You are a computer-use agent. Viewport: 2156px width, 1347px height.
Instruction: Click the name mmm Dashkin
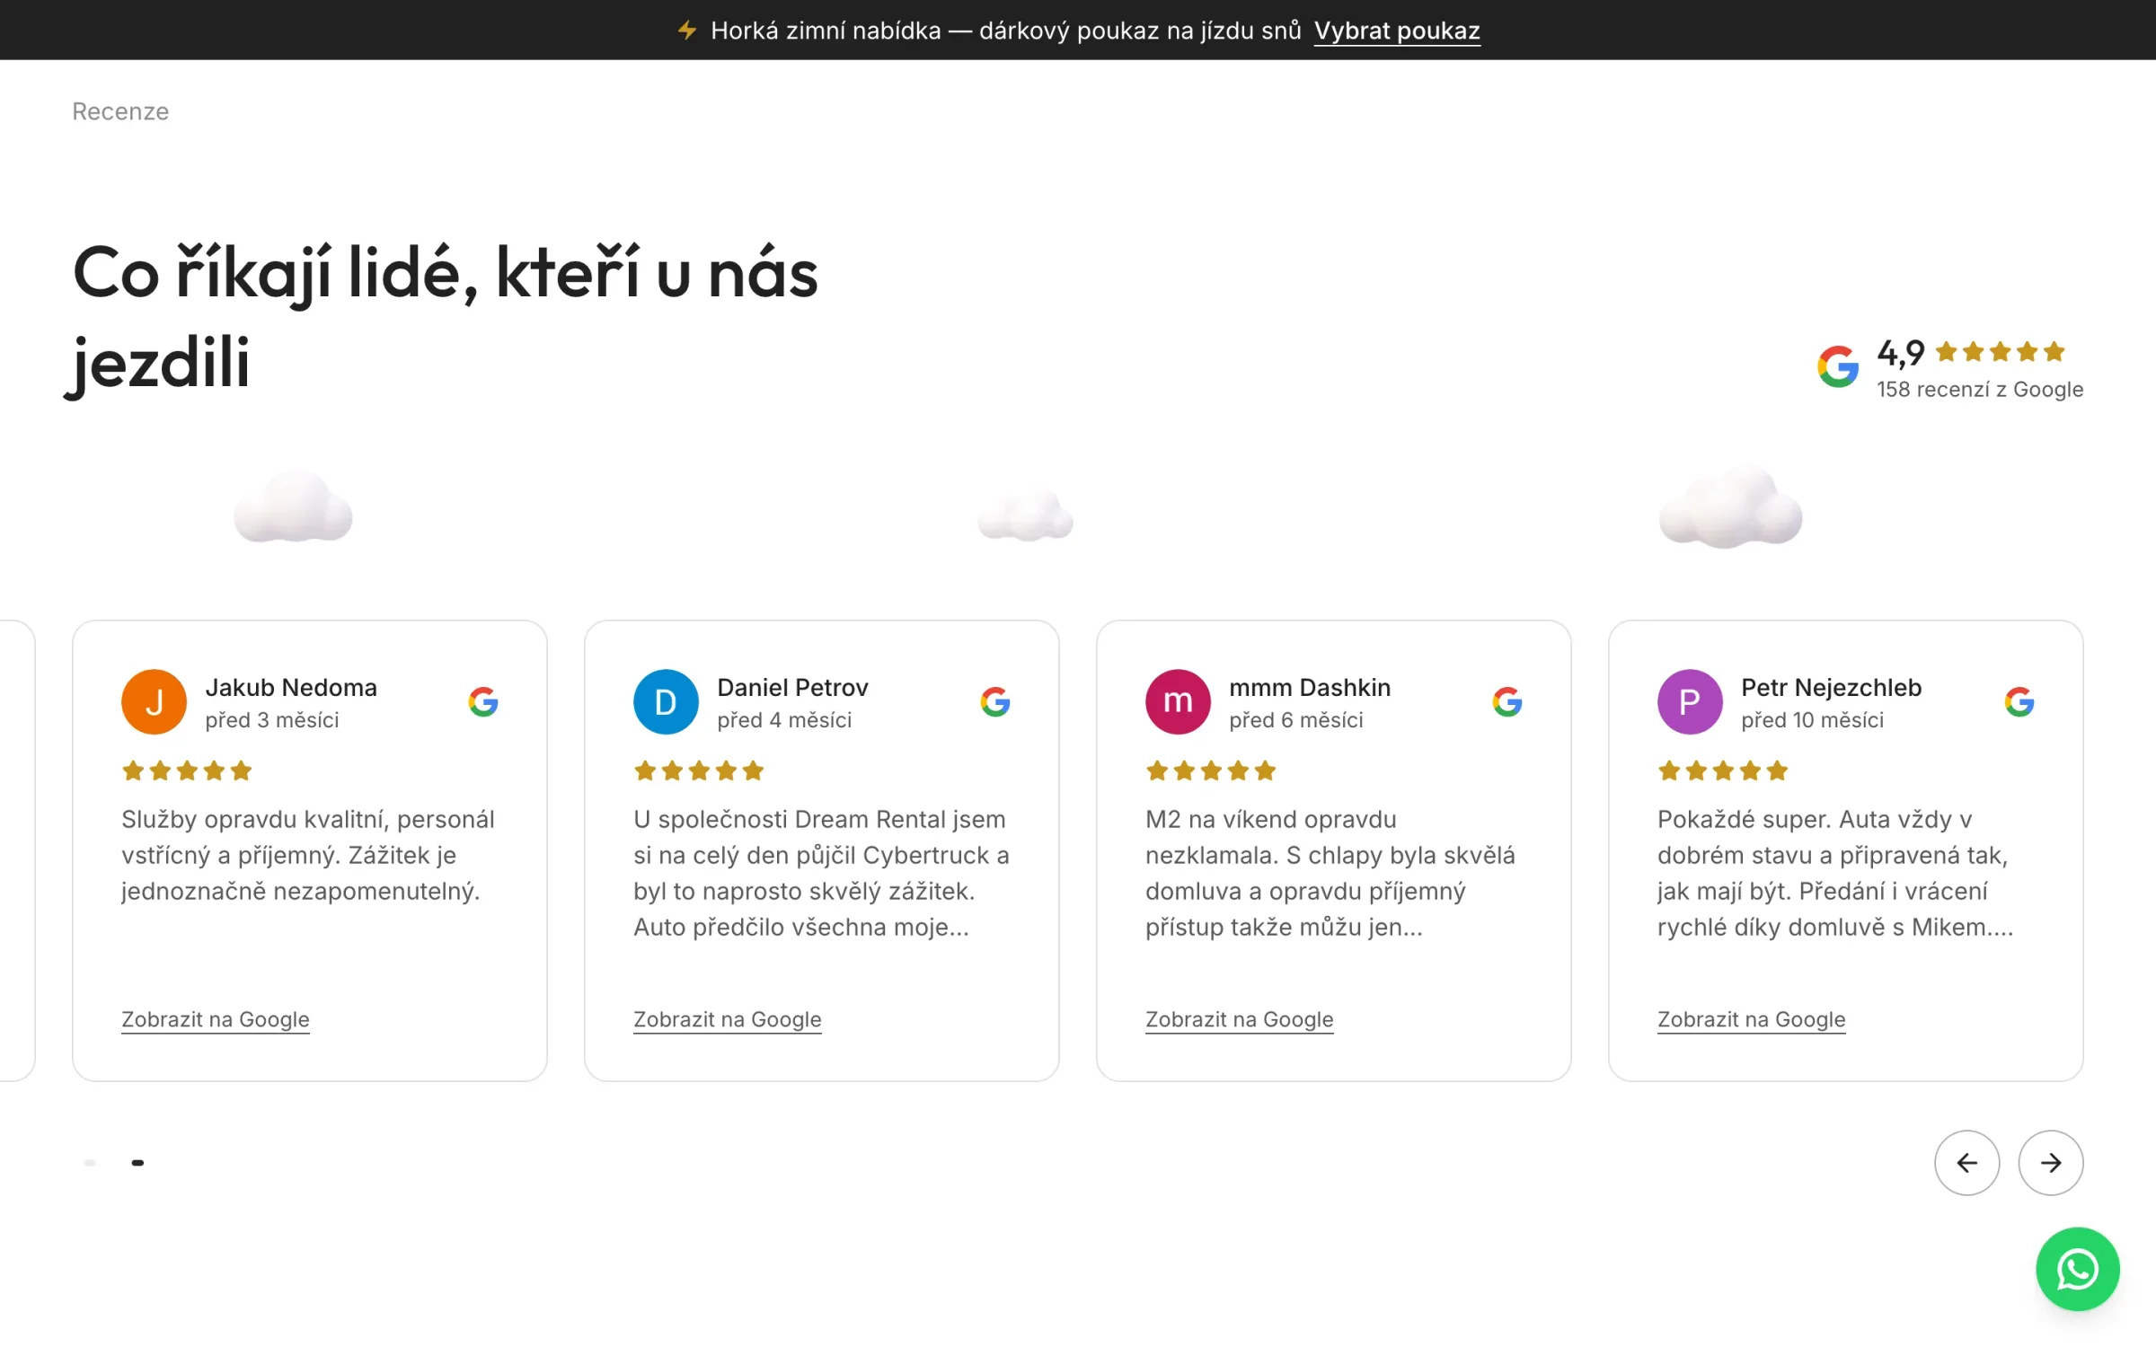pos(1310,687)
